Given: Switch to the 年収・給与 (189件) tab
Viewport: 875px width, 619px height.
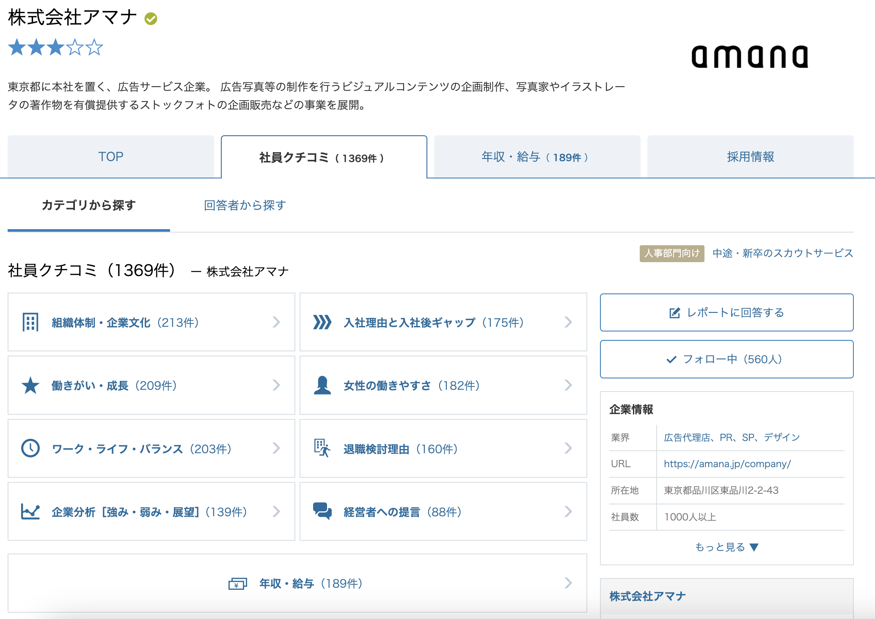Looking at the screenshot, I should click(537, 156).
